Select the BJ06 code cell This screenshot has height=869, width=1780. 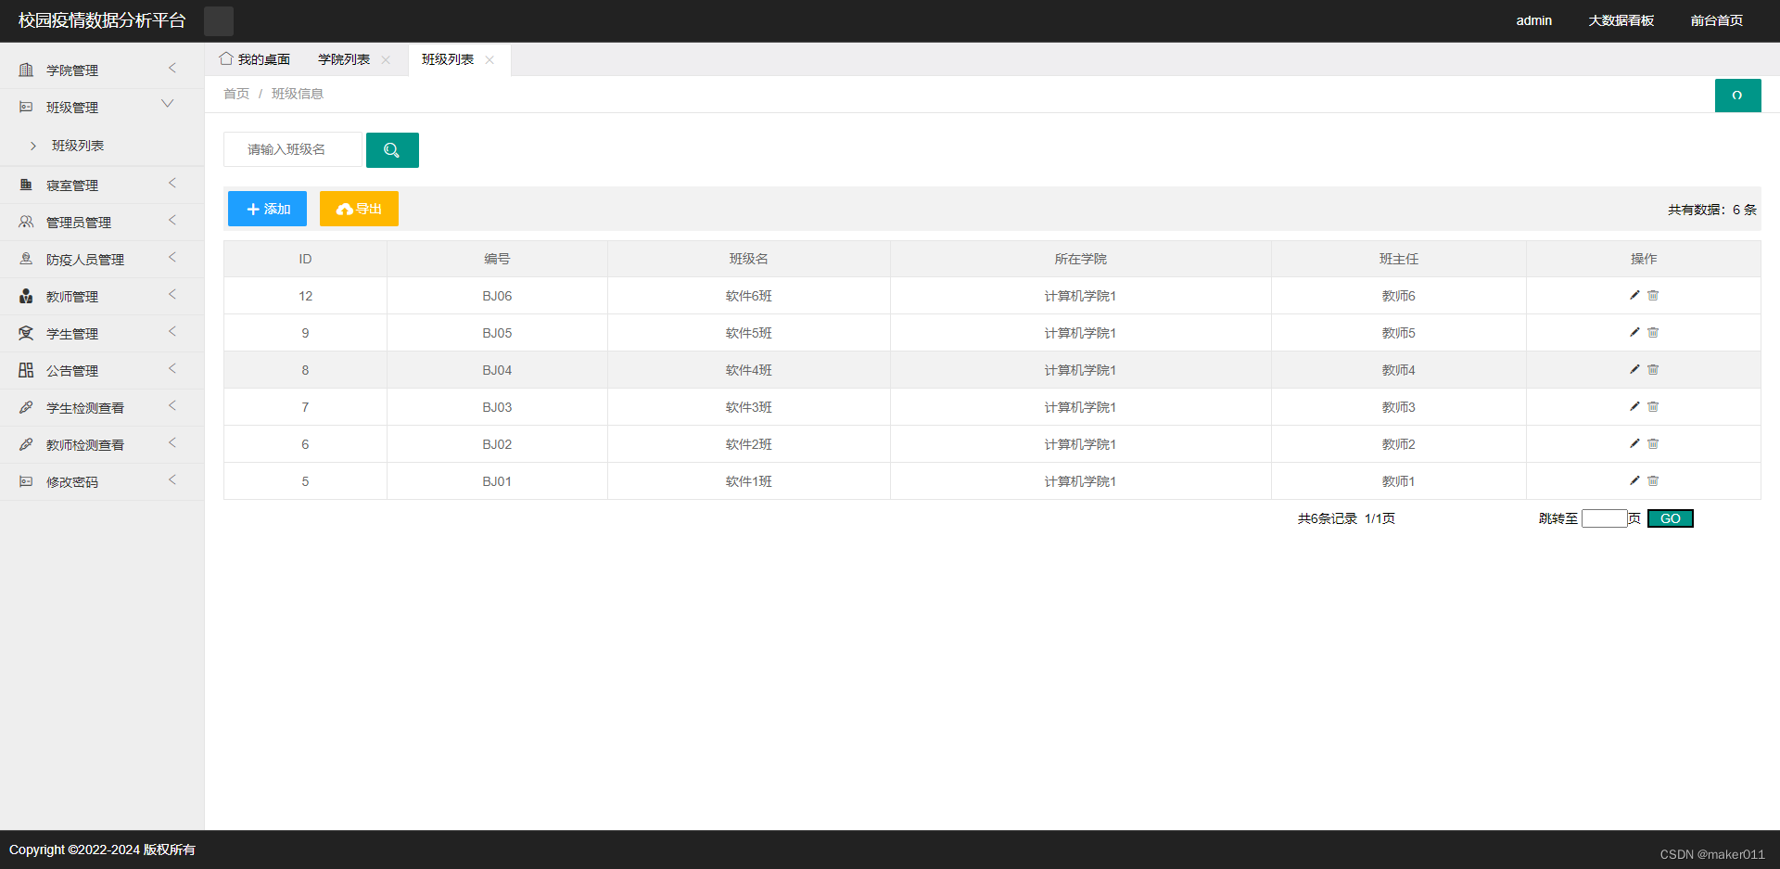point(497,296)
